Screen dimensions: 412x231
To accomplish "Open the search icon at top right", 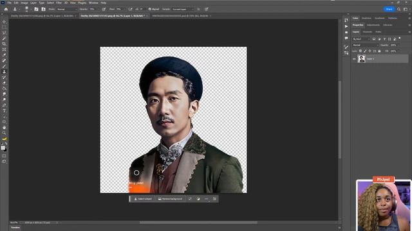I will pyautogui.click(x=399, y=9).
